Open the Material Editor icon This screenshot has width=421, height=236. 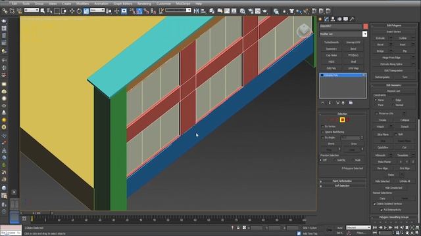point(243,11)
